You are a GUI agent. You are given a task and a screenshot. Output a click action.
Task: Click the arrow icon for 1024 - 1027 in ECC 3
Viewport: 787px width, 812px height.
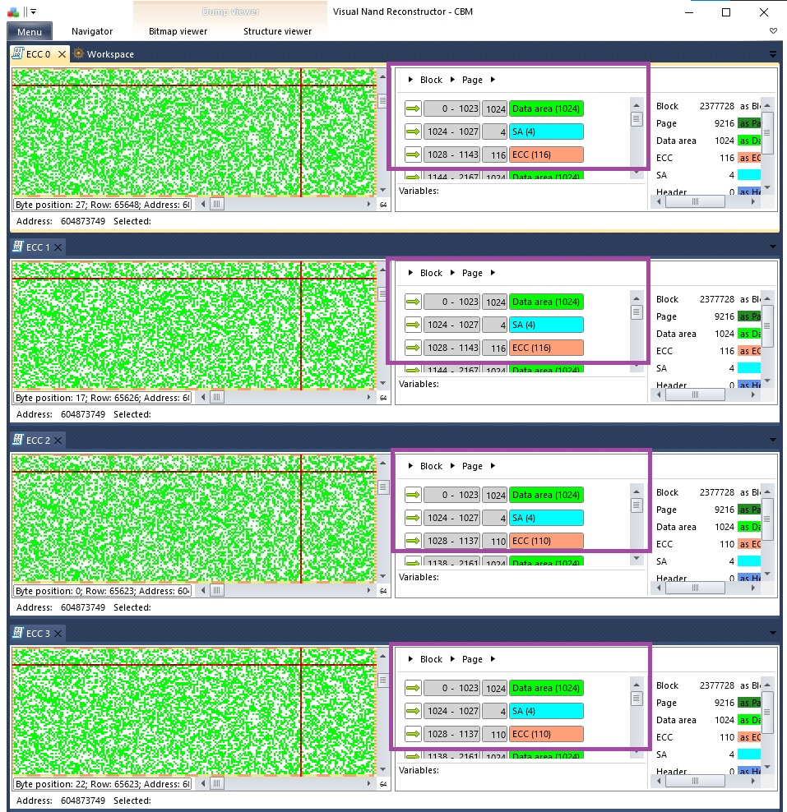tap(413, 711)
